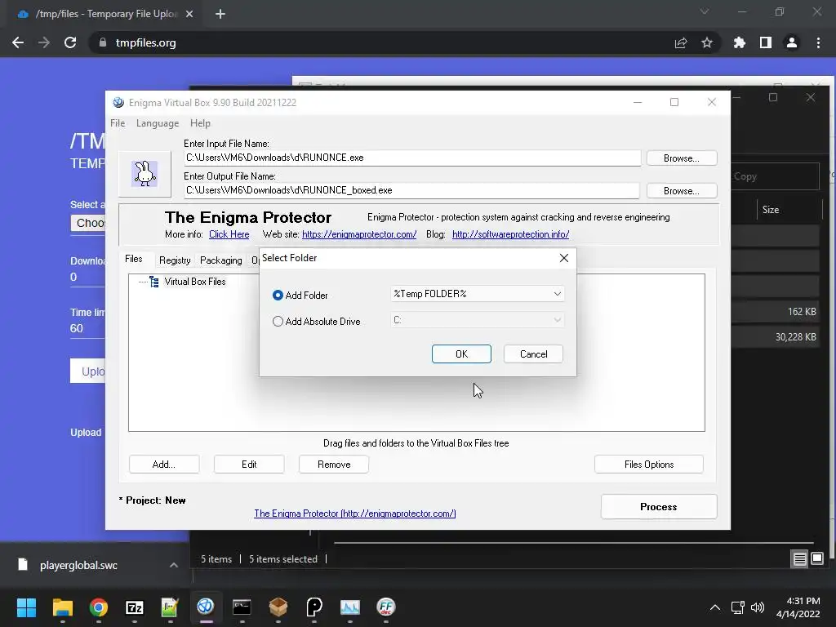
Task: Open Command Prompt from the taskbar
Action: pos(242,607)
